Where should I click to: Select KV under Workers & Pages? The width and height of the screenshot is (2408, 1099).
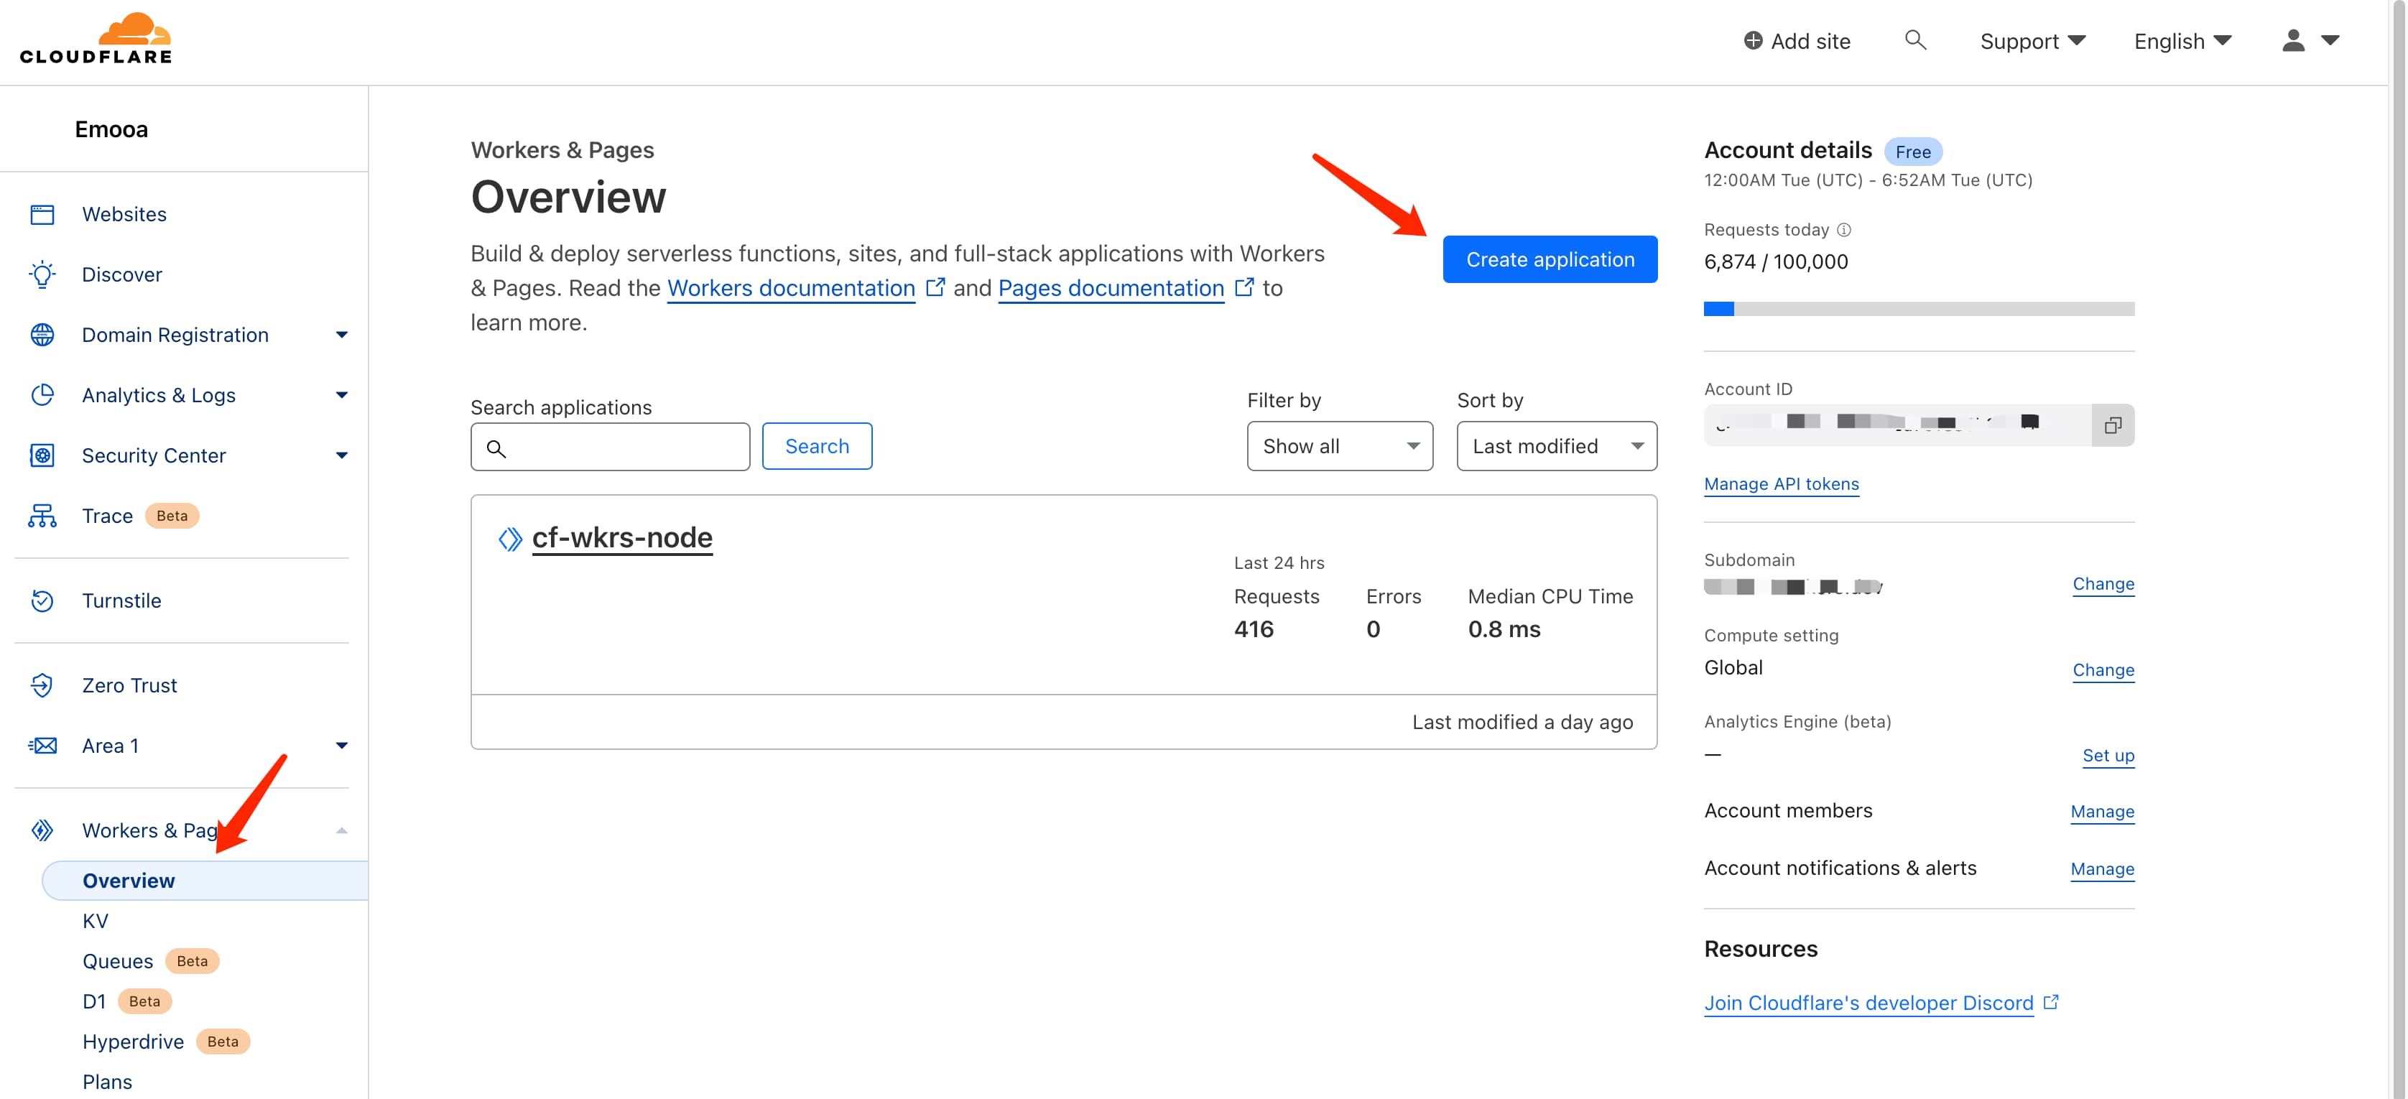point(96,922)
